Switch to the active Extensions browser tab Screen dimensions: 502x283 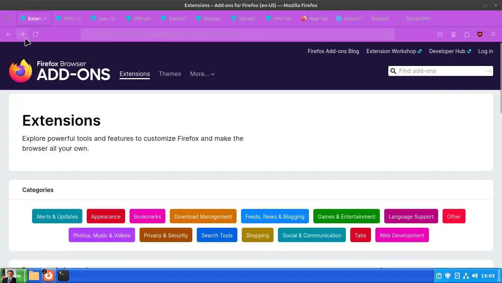[x=34, y=18]
